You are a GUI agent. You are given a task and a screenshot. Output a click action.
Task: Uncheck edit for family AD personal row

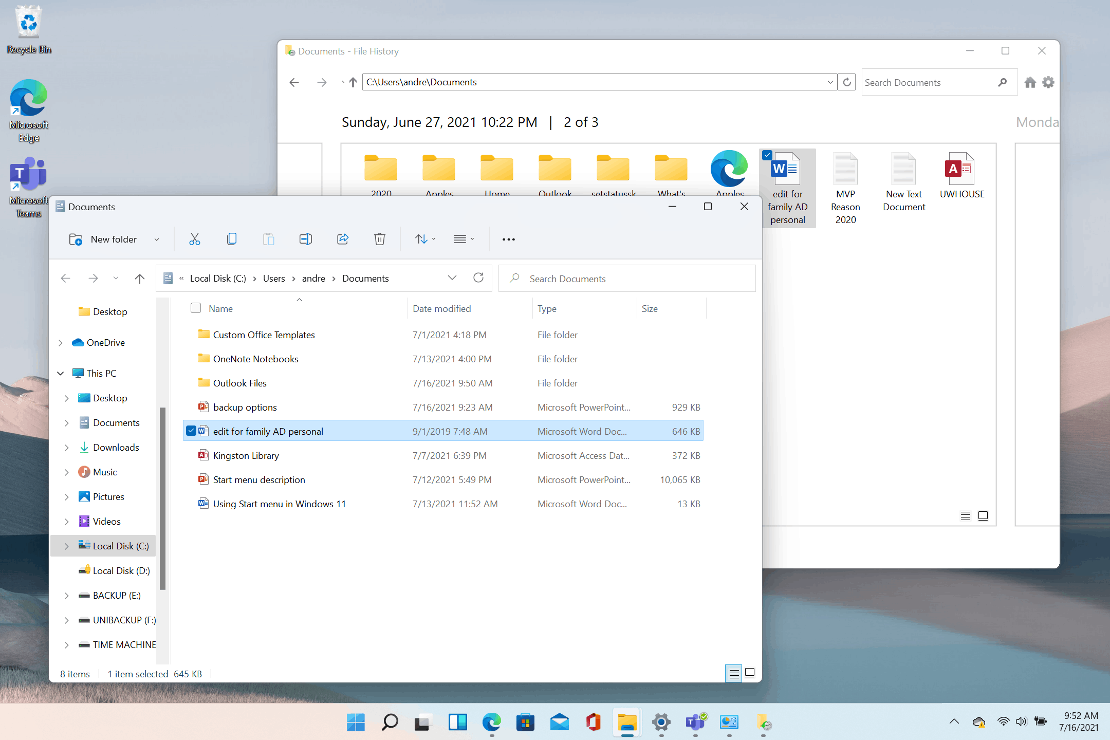191,431
